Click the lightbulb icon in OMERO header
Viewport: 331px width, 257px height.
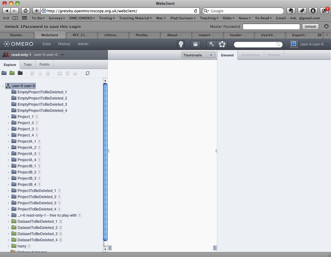point(181,44)
